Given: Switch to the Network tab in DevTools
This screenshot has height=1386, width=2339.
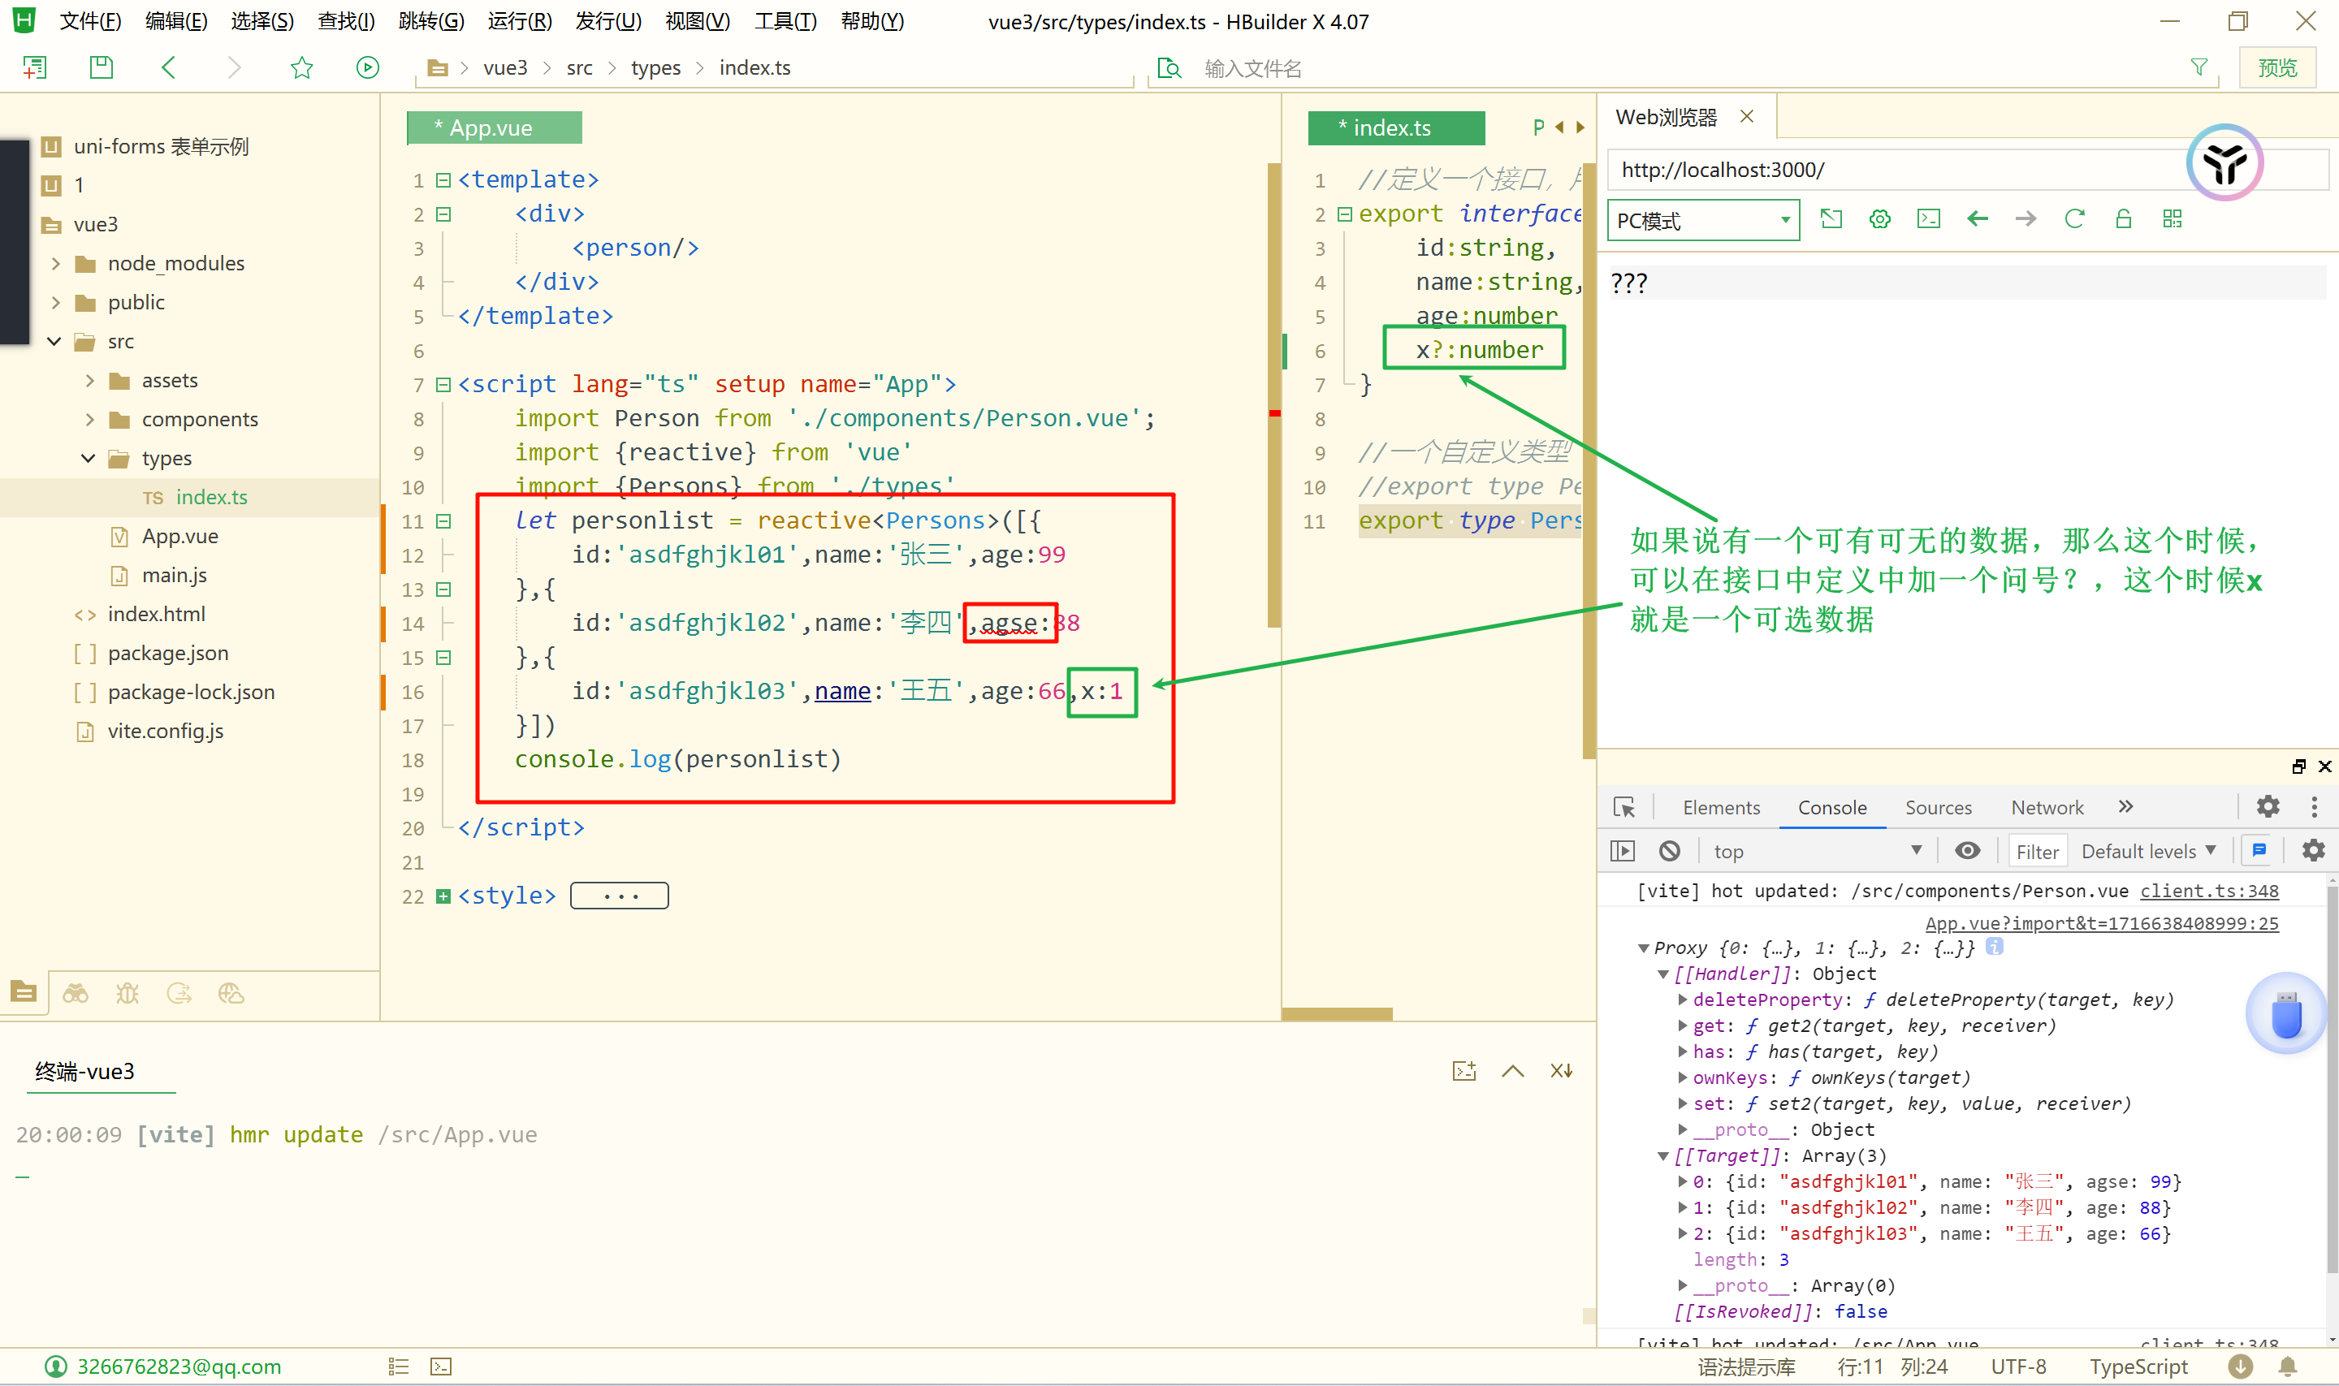Looking at the screenshot, I should pos(2047,807).
